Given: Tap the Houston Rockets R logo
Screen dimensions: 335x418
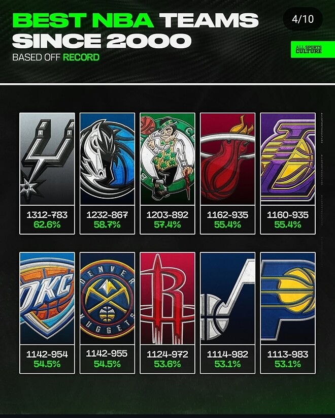Looking at the screenshot, I should pyautogui.click(x=167, y=298).
